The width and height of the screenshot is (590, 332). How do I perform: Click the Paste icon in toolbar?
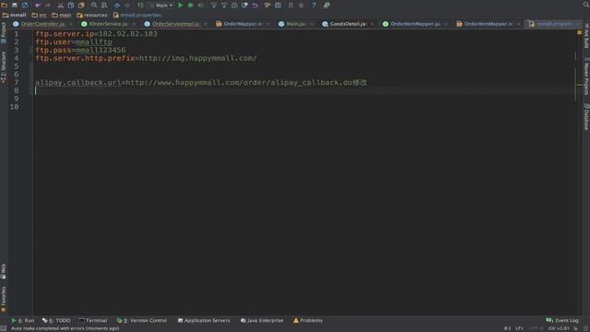point(81,6)
